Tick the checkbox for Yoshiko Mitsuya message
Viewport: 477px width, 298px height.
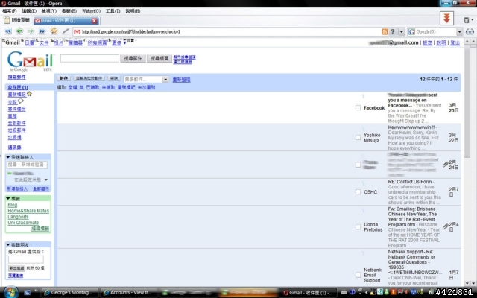pos(358,137)
